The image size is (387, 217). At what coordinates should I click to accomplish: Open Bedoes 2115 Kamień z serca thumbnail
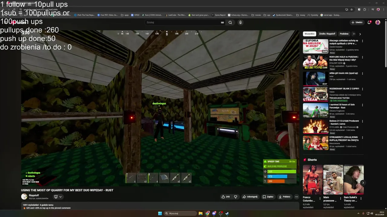coord(315,126)
